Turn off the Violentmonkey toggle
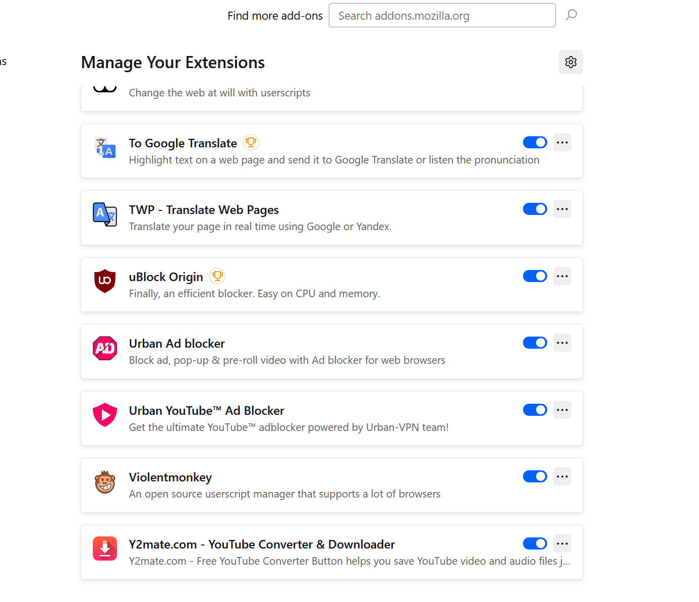Screen dimensions: 699x602 pos(535,476)
